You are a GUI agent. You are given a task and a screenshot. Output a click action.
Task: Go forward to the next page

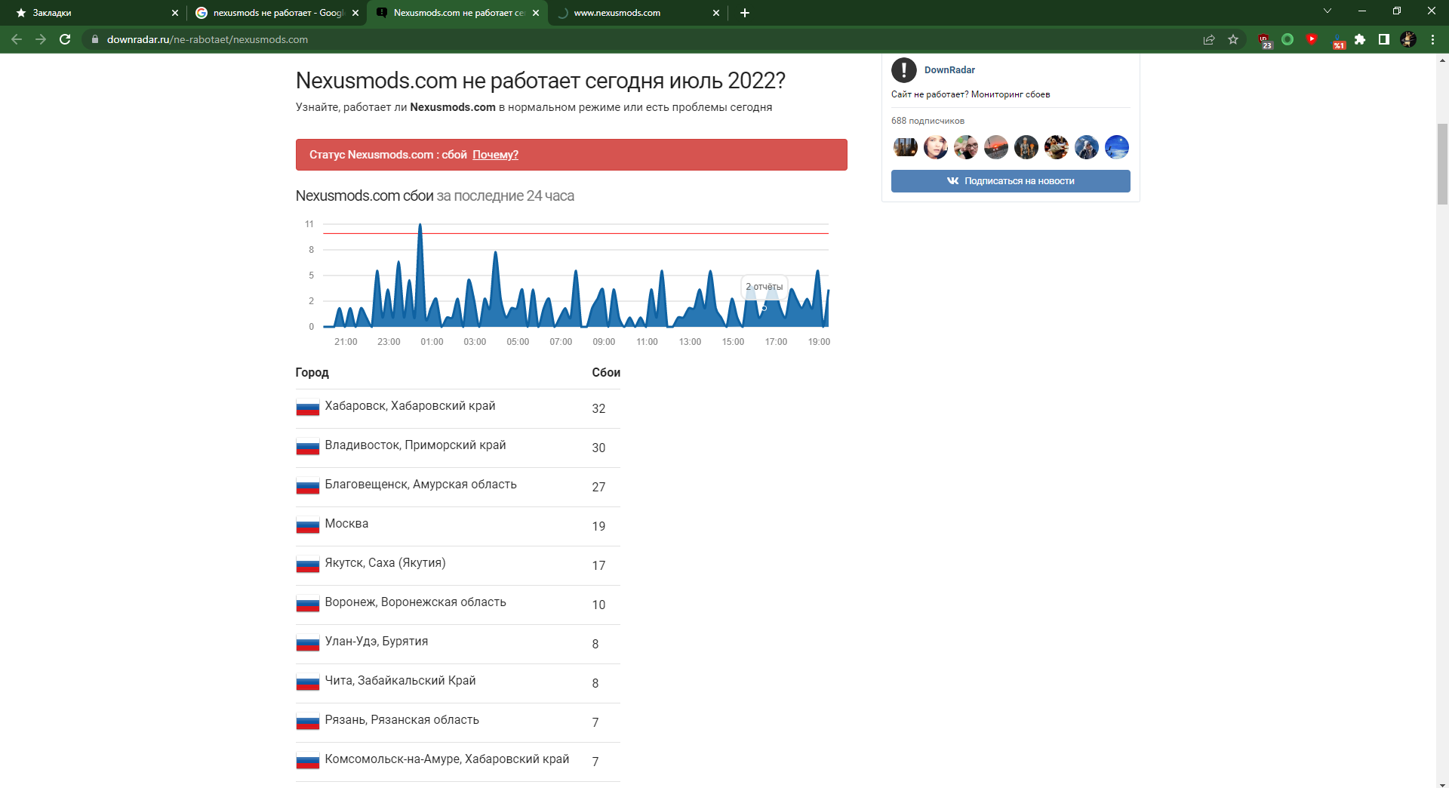pos(41,39)
